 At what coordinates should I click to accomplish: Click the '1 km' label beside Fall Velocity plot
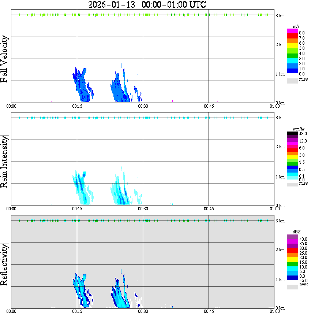[280, 74]
